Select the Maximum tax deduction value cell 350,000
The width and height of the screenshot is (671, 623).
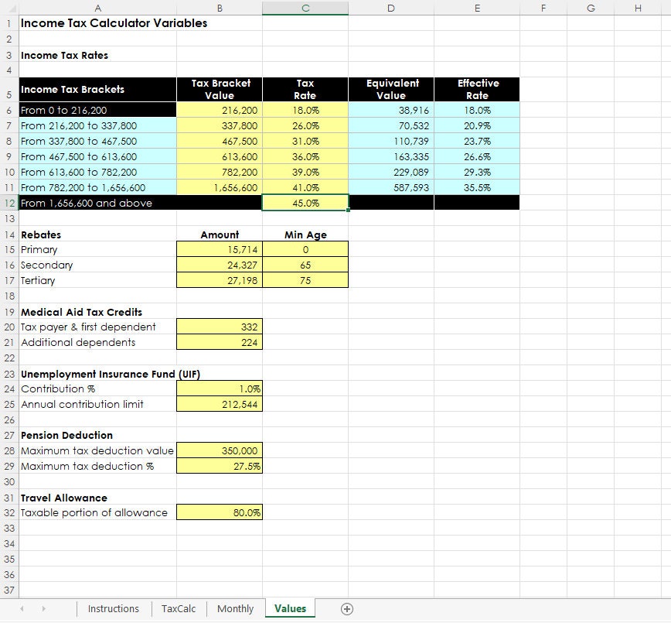220,450
